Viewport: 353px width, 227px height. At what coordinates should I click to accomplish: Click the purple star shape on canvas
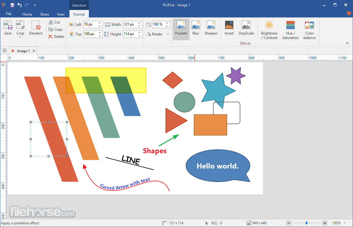tap(236, 76)
